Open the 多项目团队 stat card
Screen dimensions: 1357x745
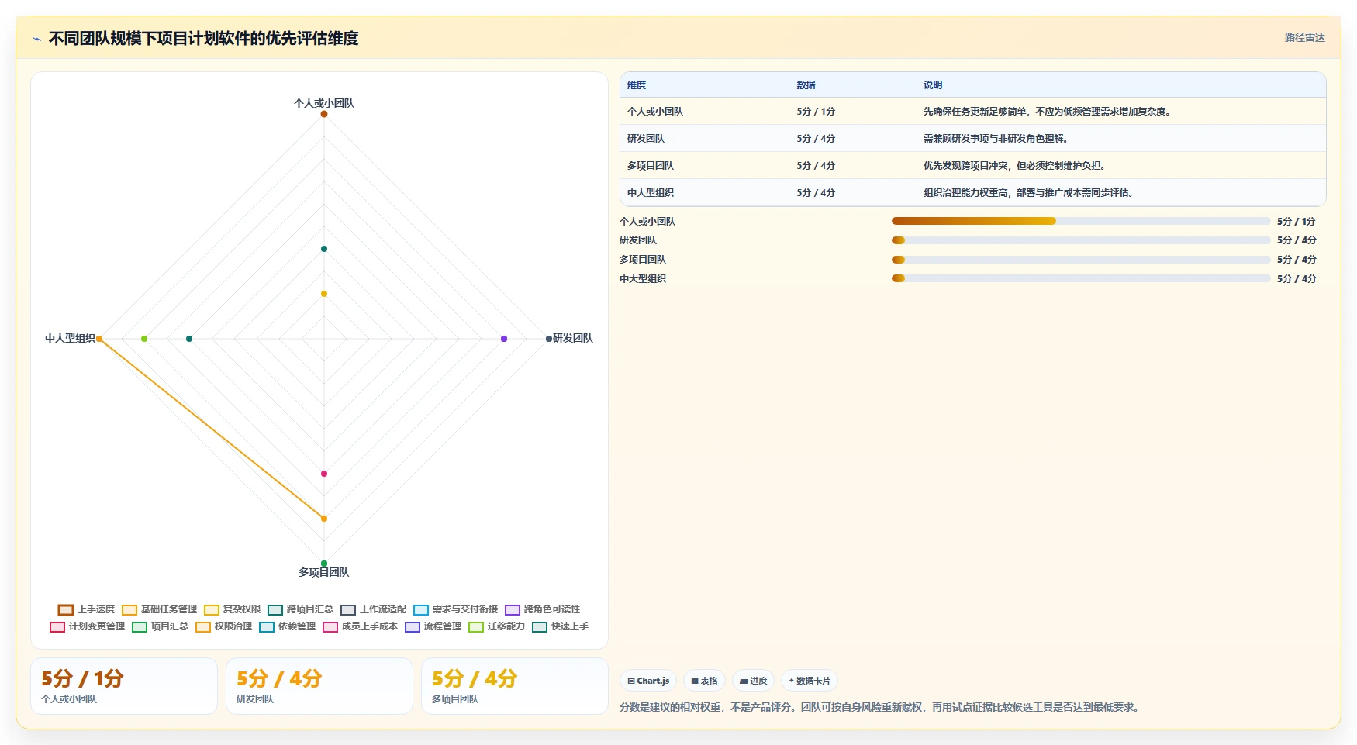(x=515, y=686)
